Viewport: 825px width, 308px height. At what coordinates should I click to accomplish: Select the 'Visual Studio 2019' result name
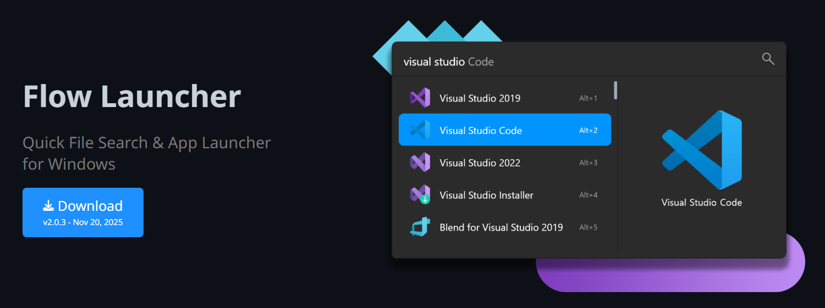pos(480,98)
